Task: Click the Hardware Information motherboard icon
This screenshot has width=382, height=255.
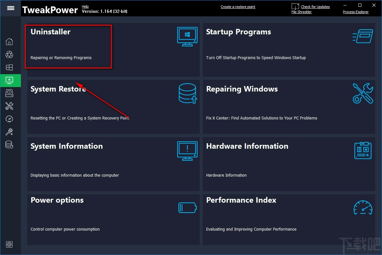Action: (363, 151)
